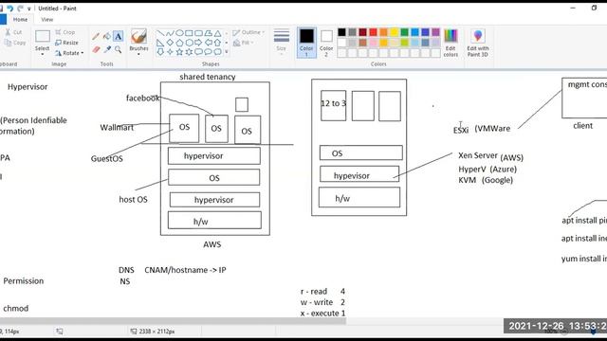Choose the Left arrow shape
Viewport: 607px width, 341px height.
208,43
